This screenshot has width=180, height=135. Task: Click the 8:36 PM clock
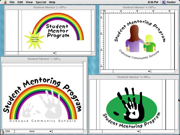(153, 2)
